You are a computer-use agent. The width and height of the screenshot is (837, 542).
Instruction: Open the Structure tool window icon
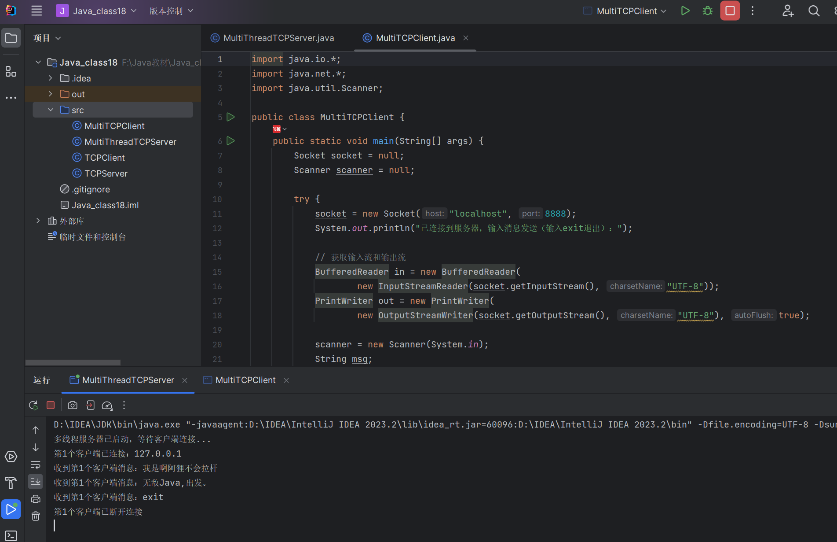pyautogui.click(x=11, y=71)
